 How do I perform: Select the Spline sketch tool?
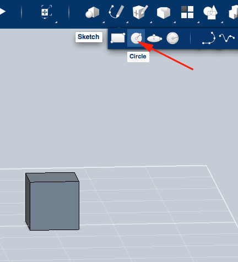point(227,37)
